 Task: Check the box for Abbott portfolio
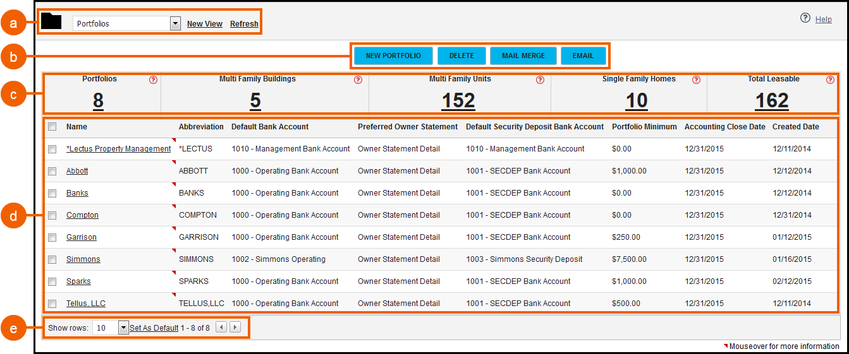(52, 171)
